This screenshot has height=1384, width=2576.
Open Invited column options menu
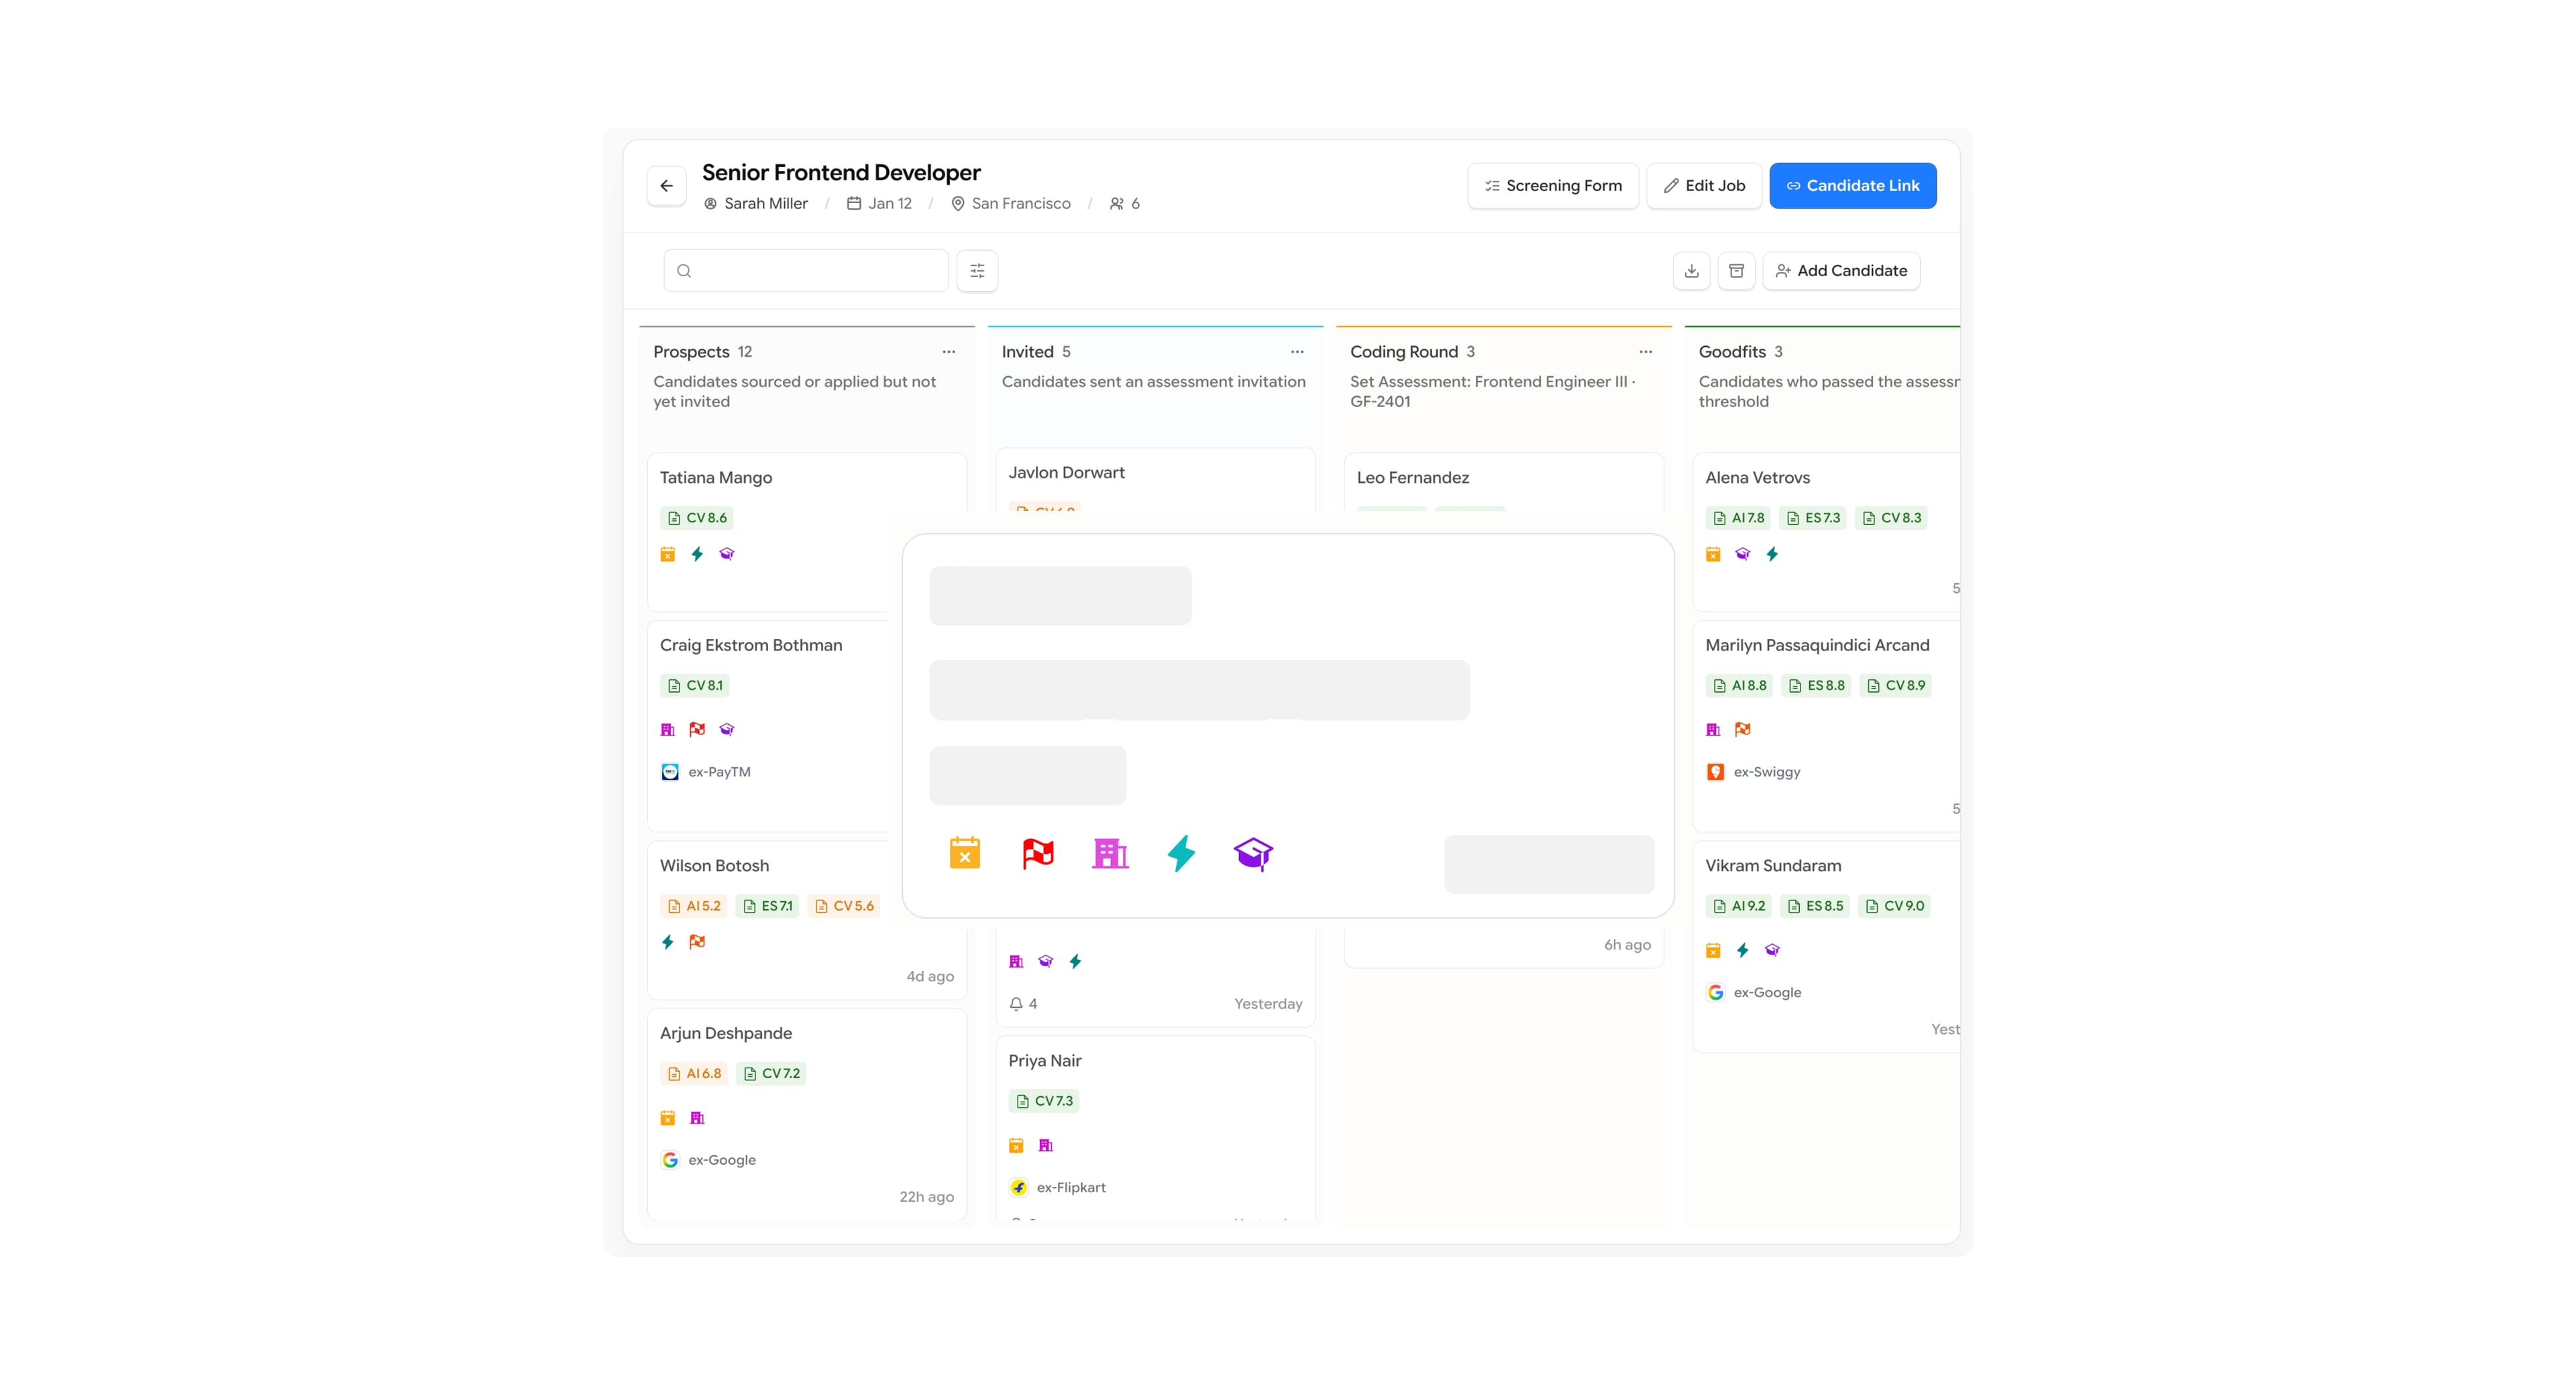1297,352
